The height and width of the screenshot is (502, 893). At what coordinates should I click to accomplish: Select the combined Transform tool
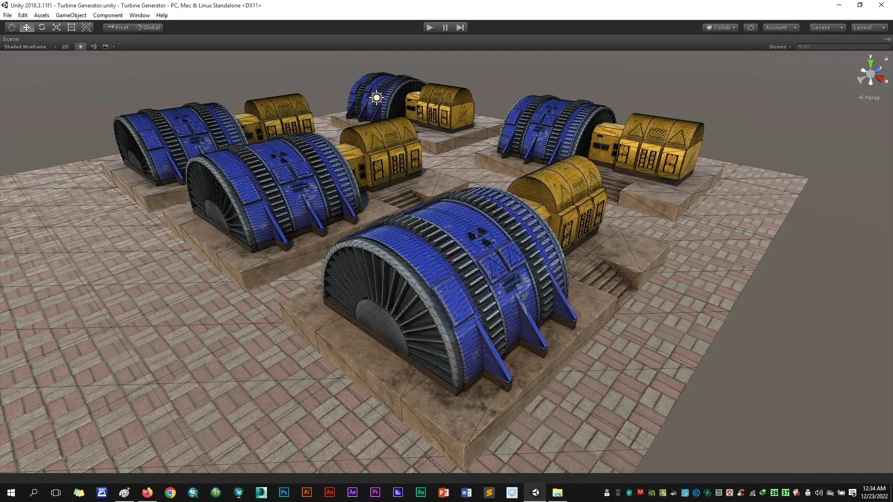[x=87, y=27]
